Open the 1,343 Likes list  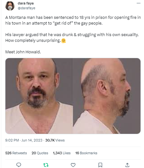pos(62,153)
